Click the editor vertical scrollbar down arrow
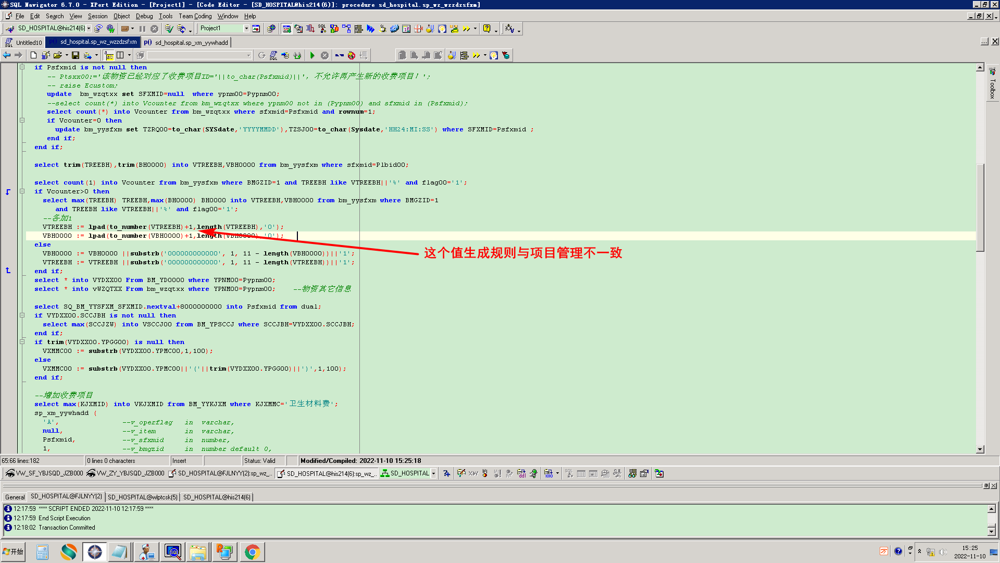 (980, 449)
